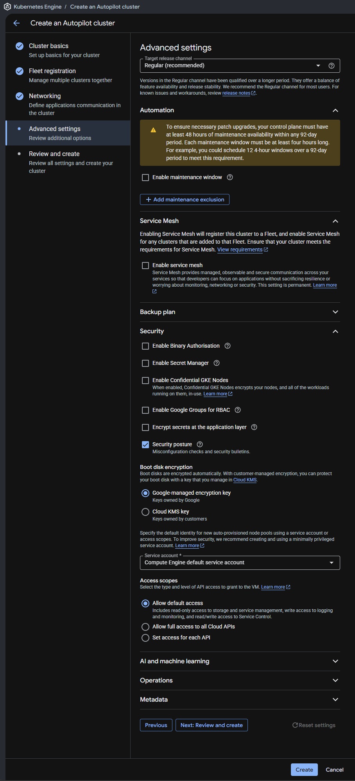Open the Cloud KMS link
This screenshot has width=355, height=781.
coord(245,480)
